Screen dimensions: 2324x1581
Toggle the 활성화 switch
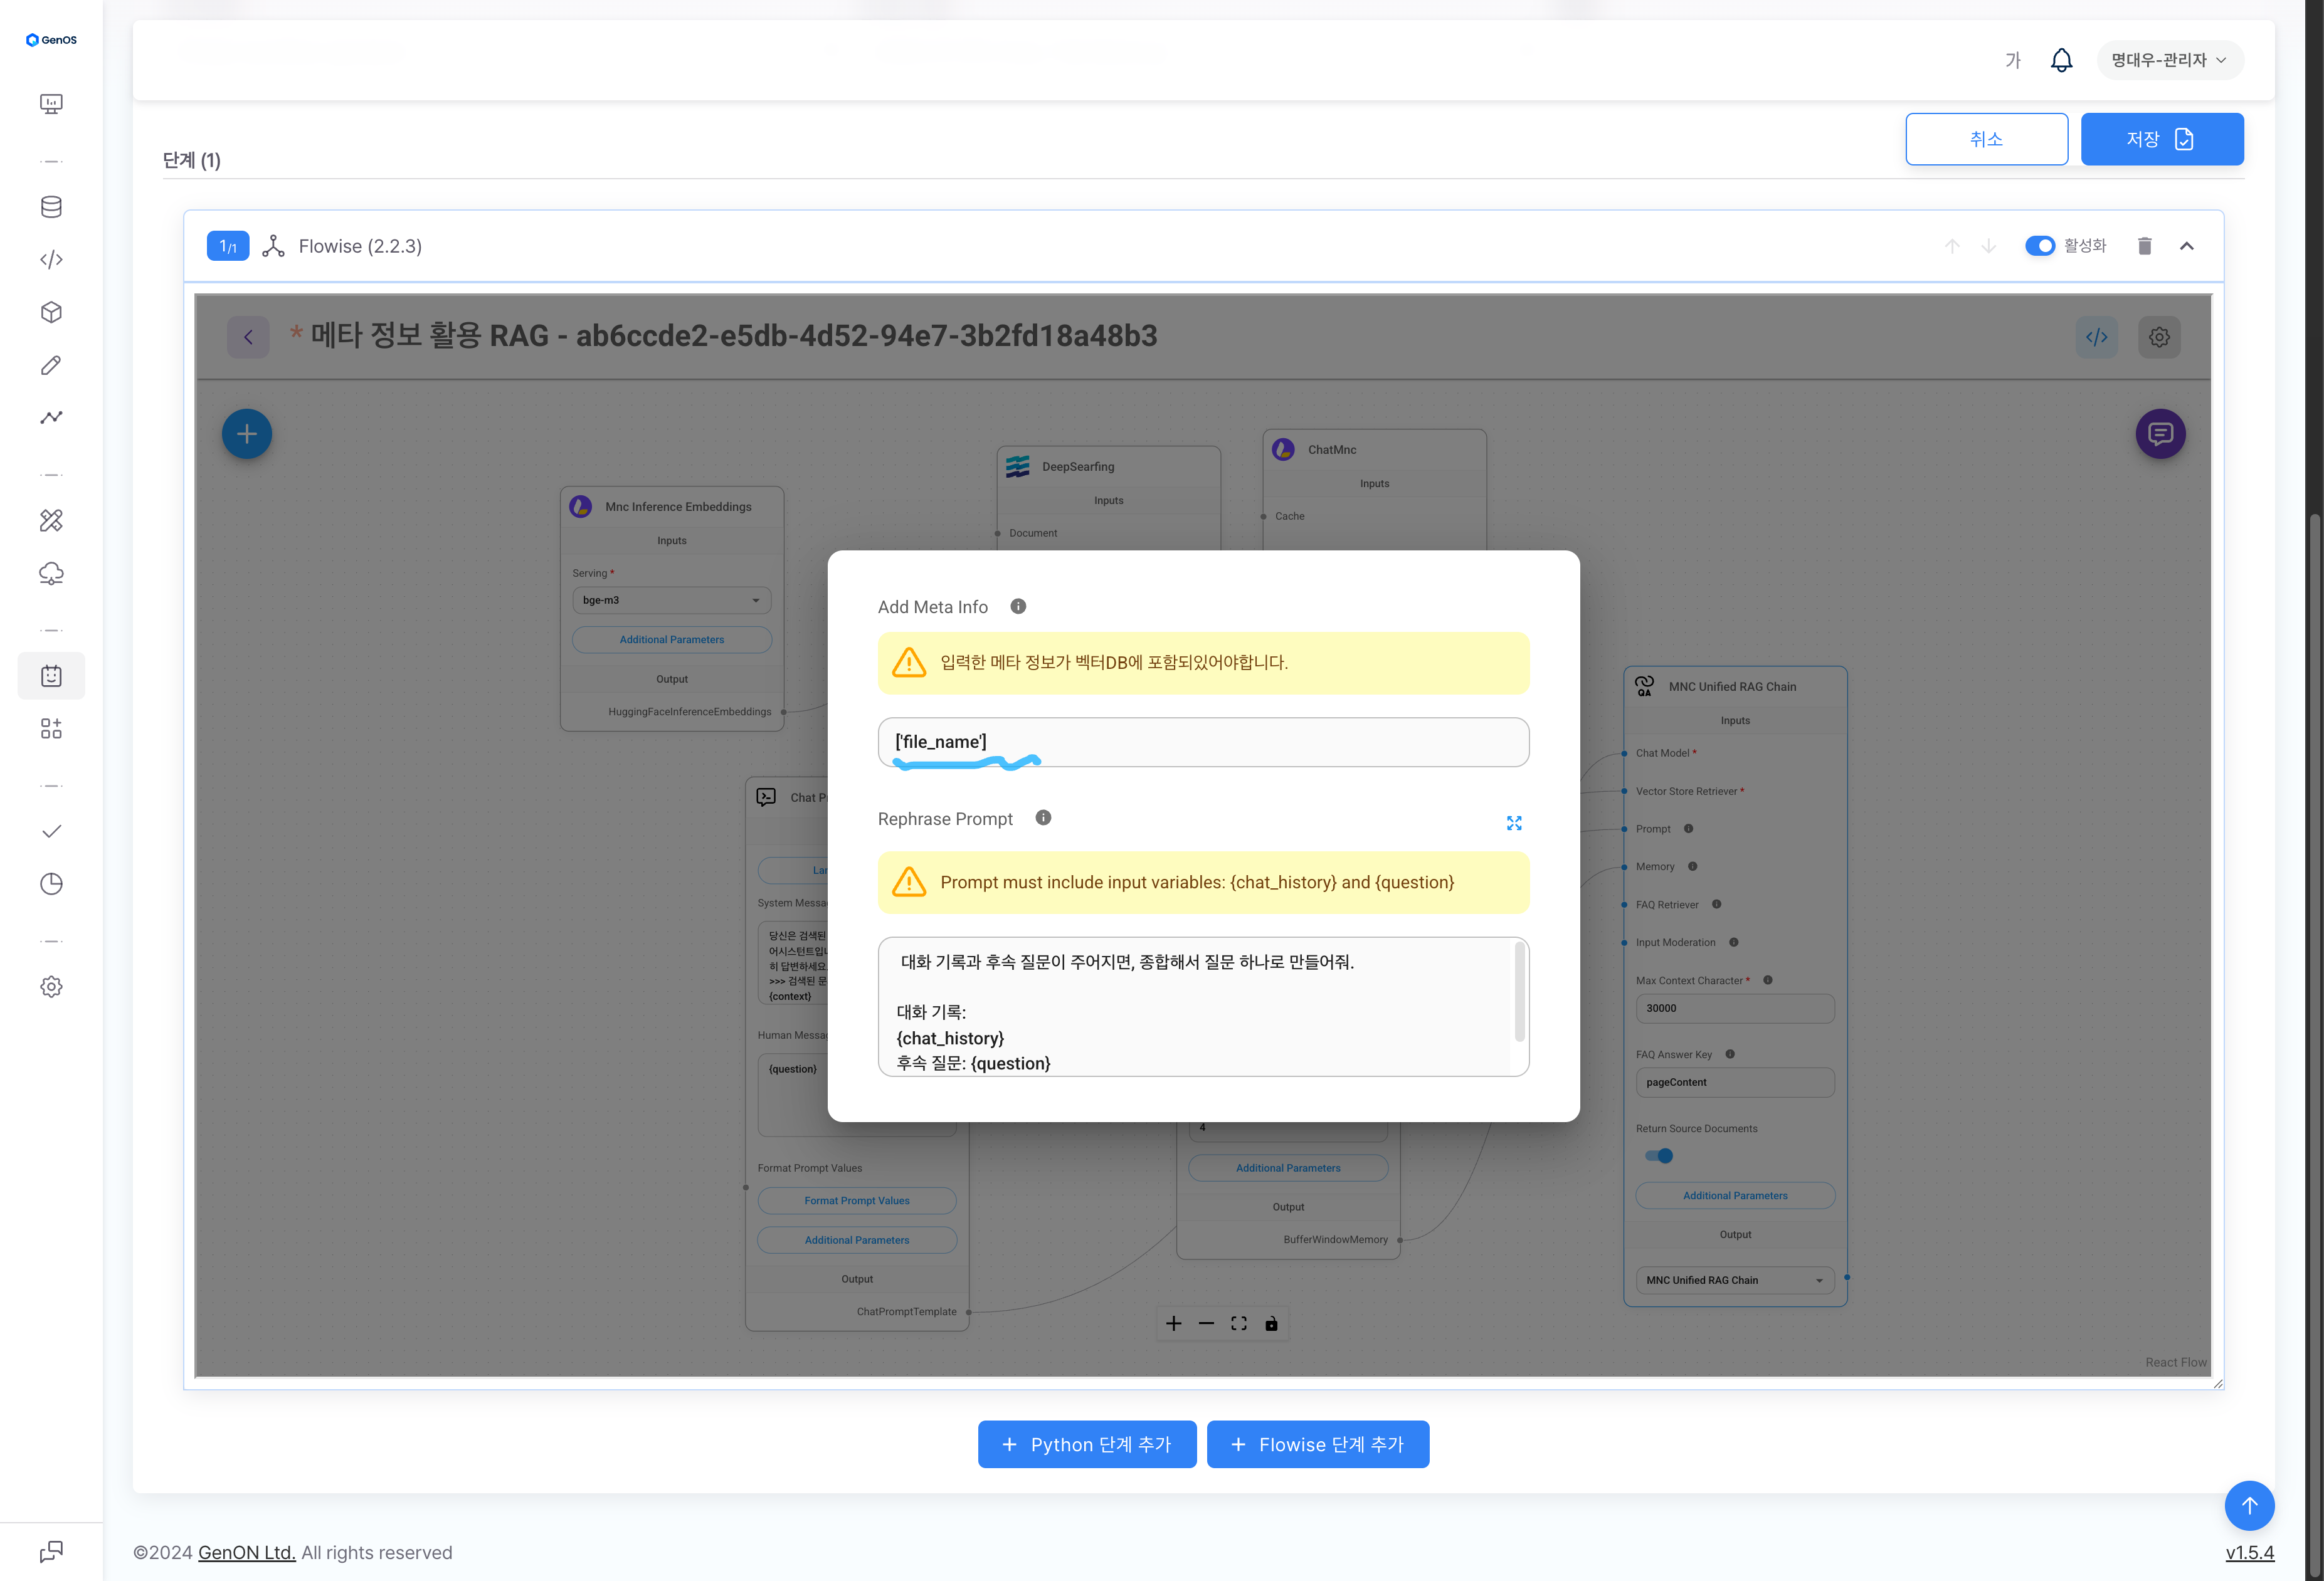[2039, 246]
